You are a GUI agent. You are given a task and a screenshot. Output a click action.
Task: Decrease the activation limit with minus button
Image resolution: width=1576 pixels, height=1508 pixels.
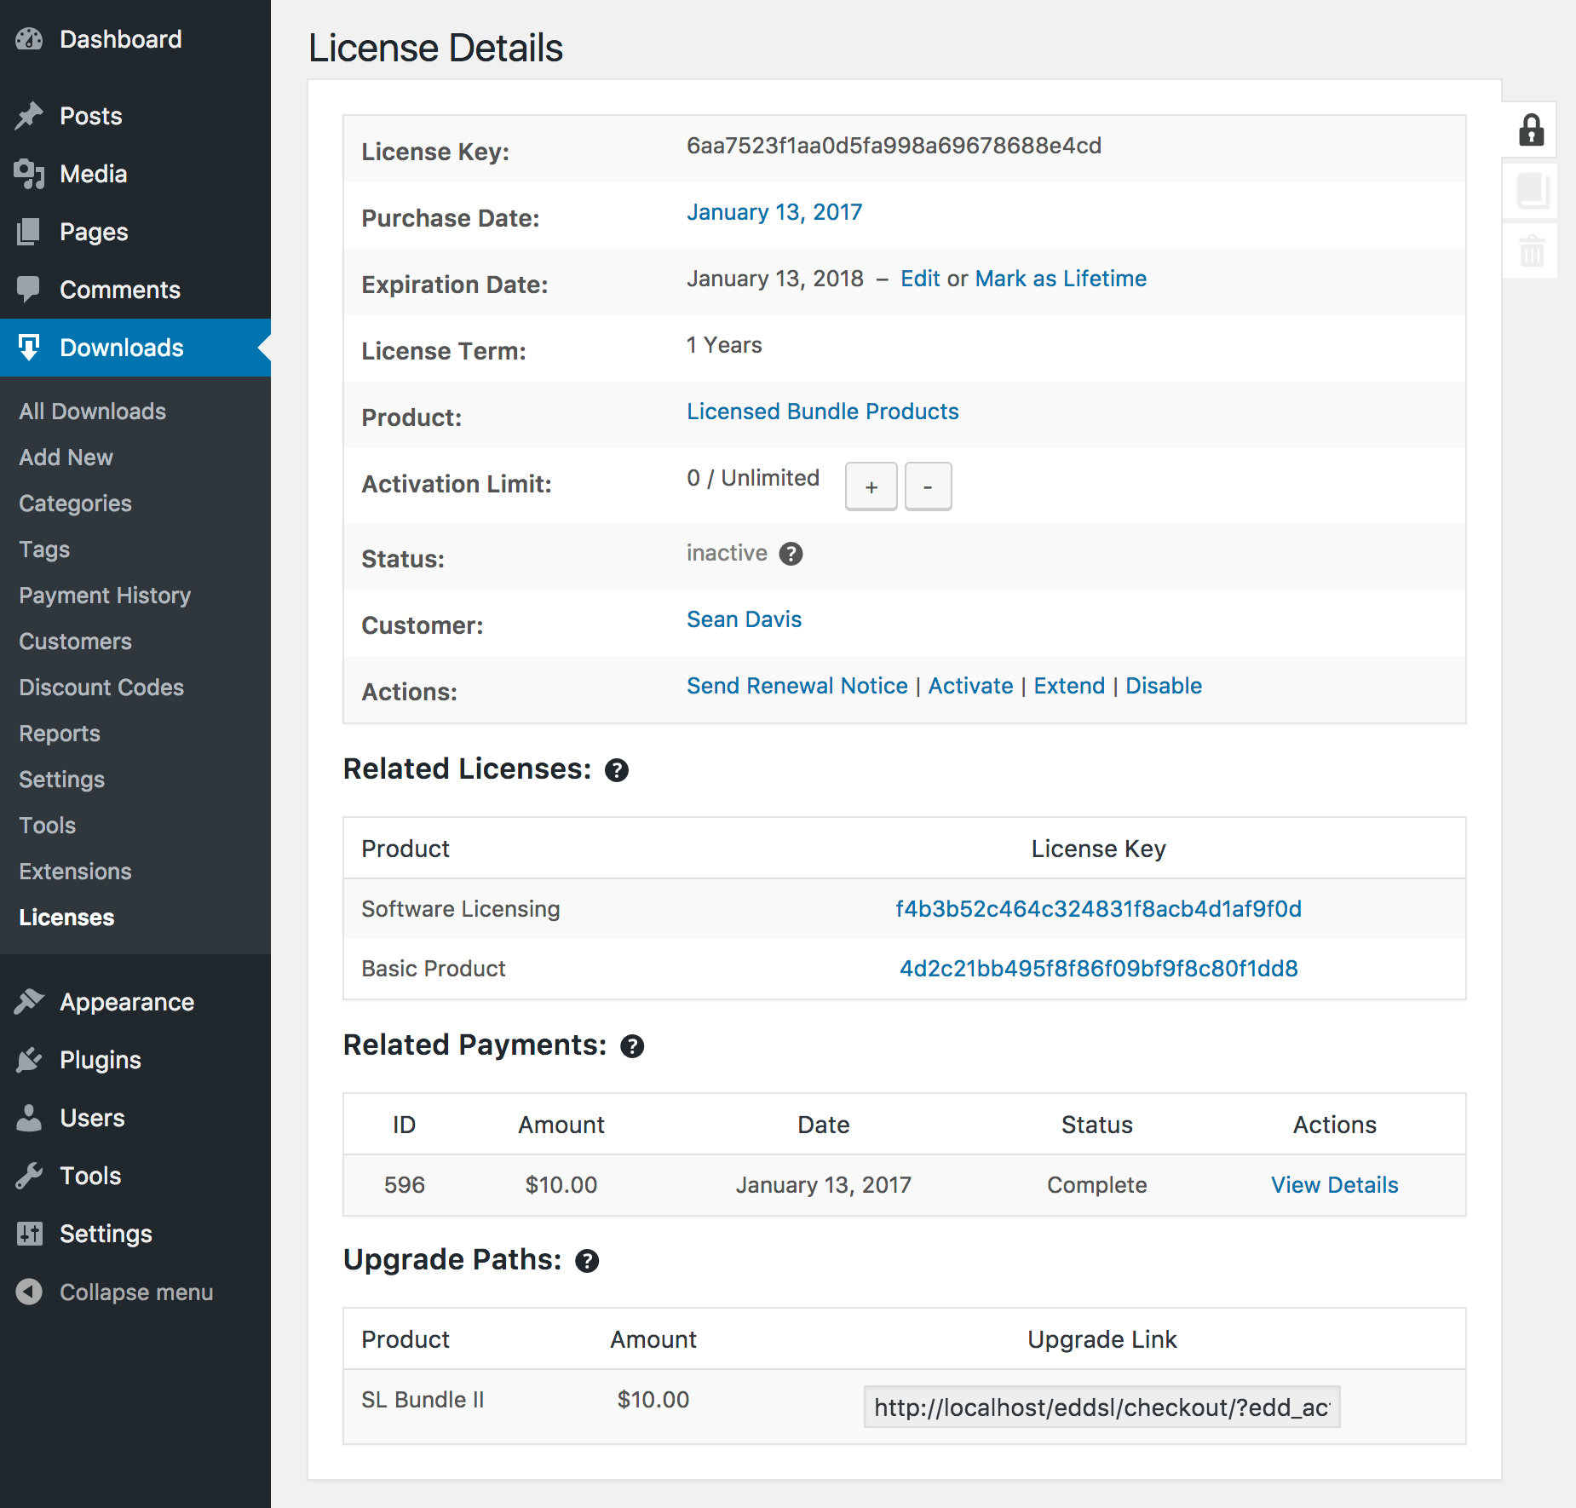(928, 486)
